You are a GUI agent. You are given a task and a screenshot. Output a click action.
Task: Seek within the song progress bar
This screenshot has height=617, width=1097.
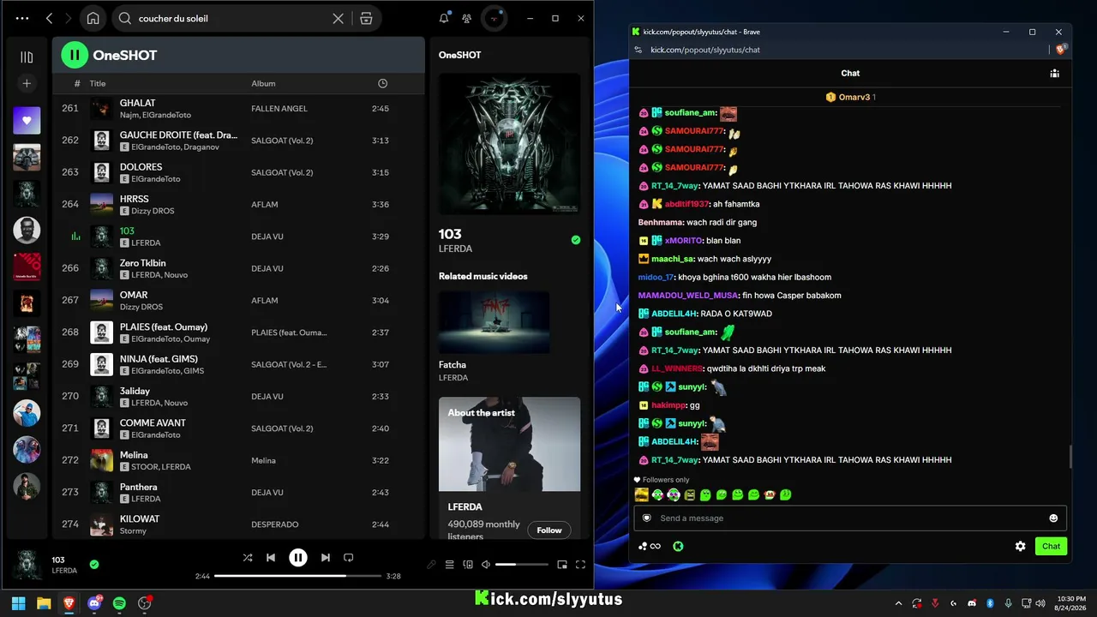[298, 576]
